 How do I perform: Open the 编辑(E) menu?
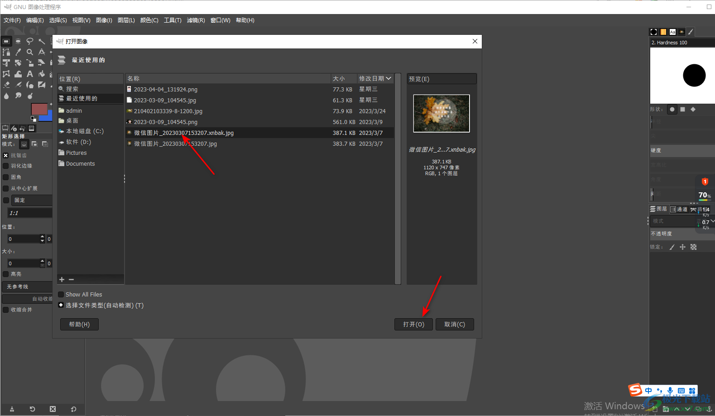tap(35, 20)
